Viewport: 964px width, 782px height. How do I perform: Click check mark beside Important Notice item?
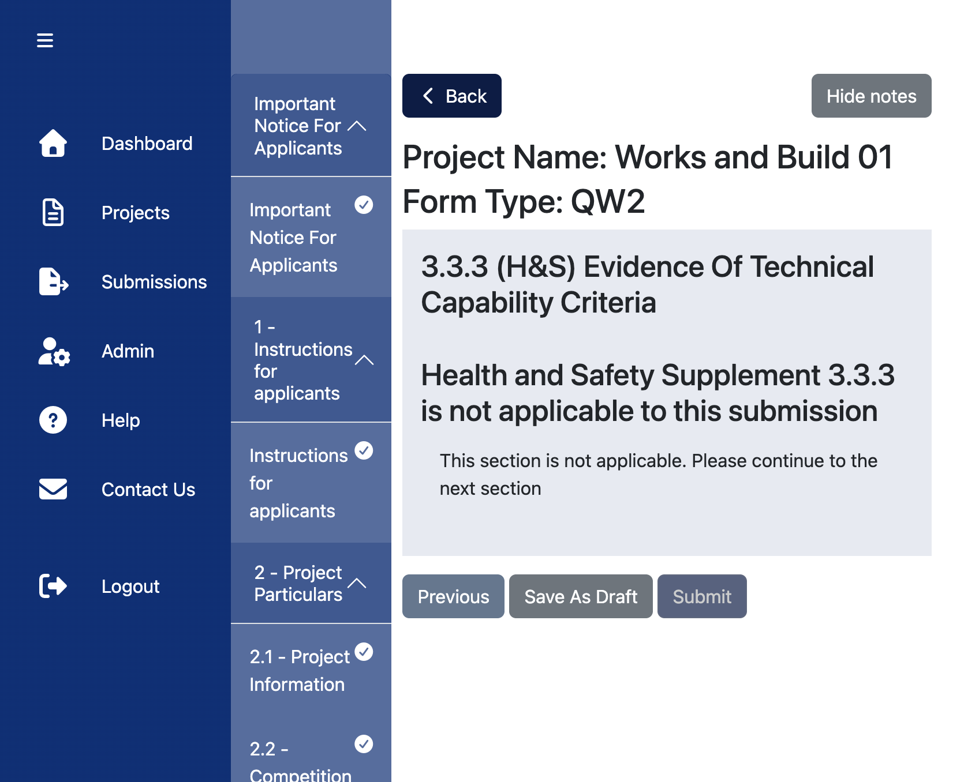pos(364,205)
